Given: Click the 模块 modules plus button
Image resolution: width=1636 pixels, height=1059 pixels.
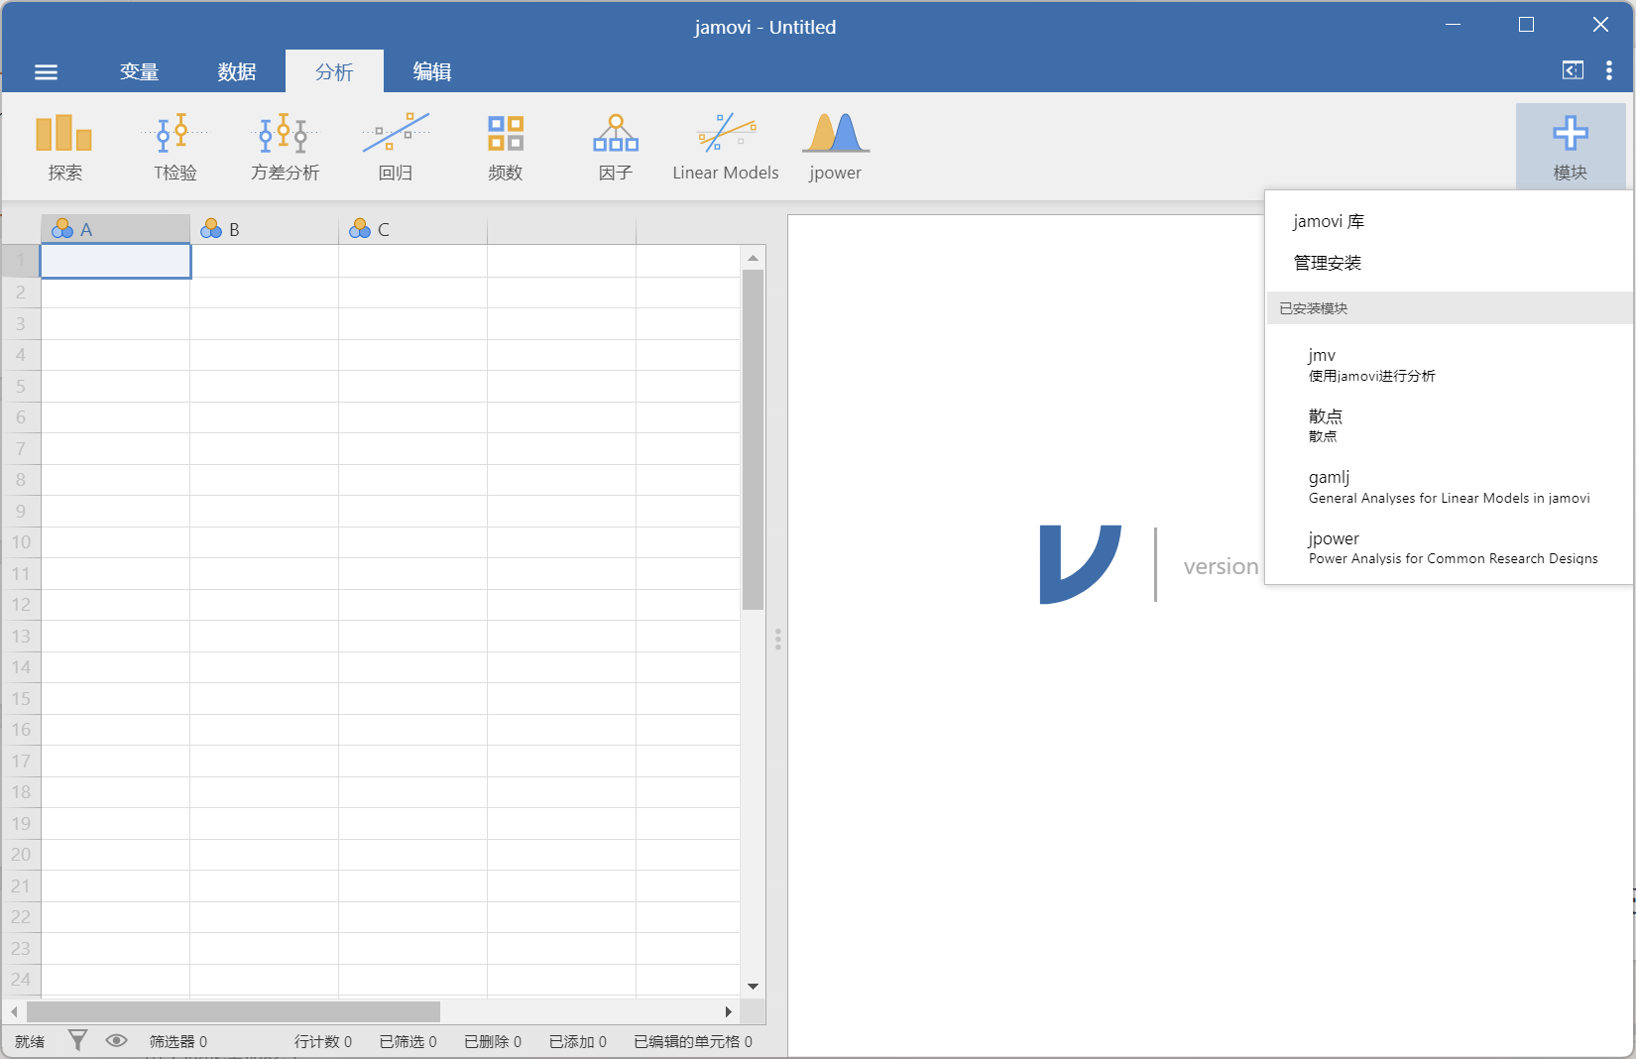Looking at the screenshot, I should [1571, 147].
